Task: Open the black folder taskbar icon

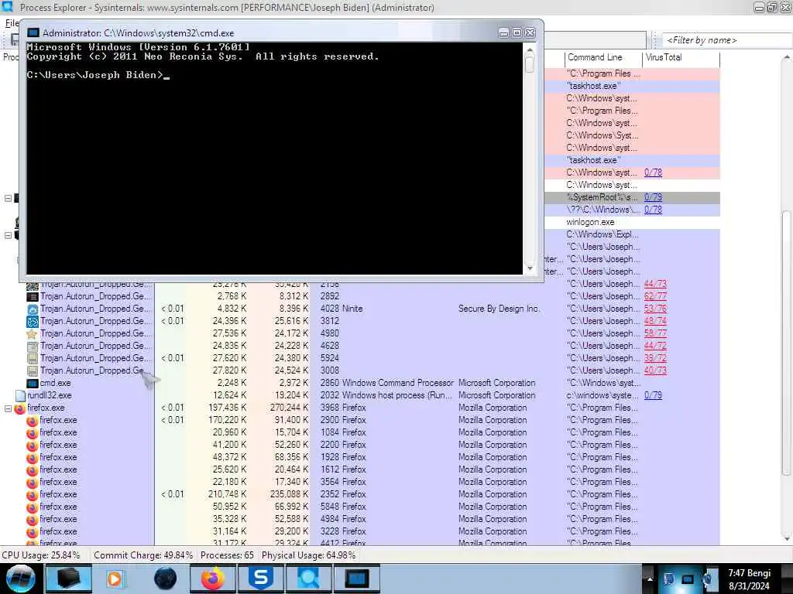Action: click(69, 579)
